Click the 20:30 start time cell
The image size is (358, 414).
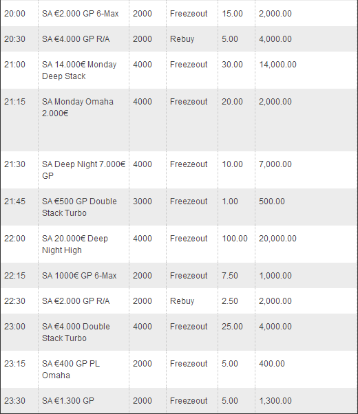coord(14,39)
